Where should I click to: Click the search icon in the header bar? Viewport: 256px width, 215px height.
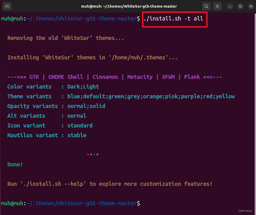click(x=206, y=6)
